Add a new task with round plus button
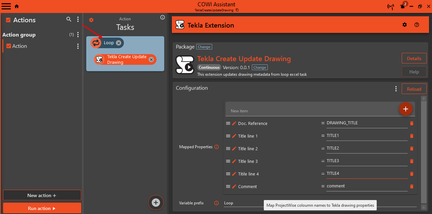432x214 pixels. (156, 202)
